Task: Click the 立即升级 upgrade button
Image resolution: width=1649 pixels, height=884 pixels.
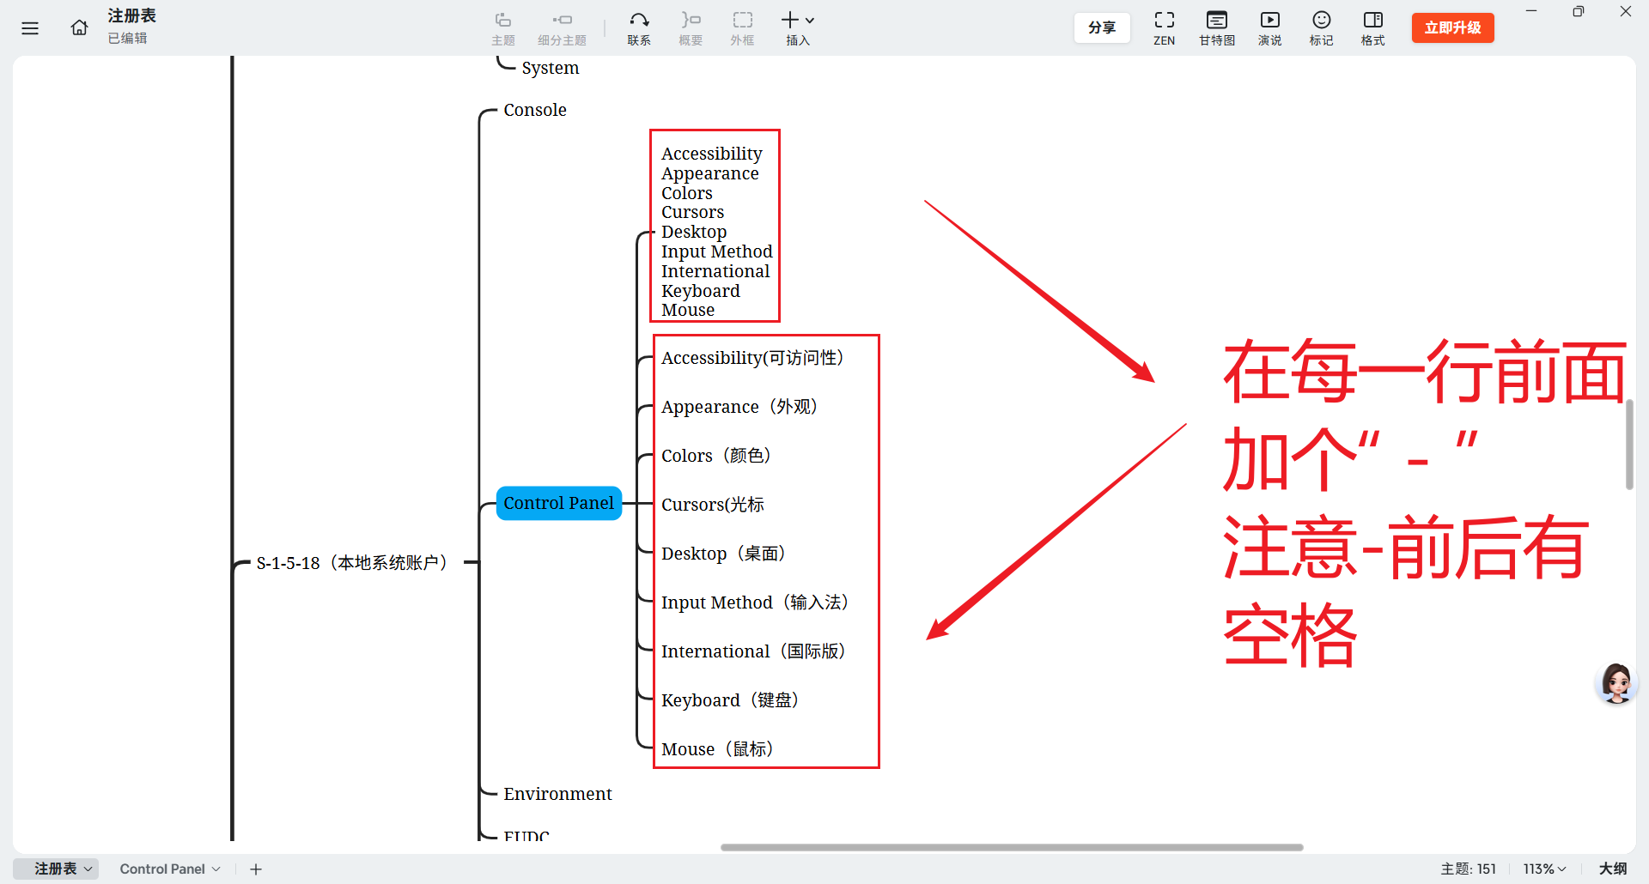Action: (1451, 27)
